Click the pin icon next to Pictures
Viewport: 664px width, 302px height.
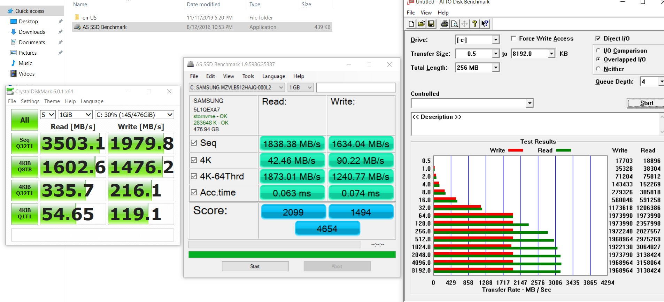60,53
